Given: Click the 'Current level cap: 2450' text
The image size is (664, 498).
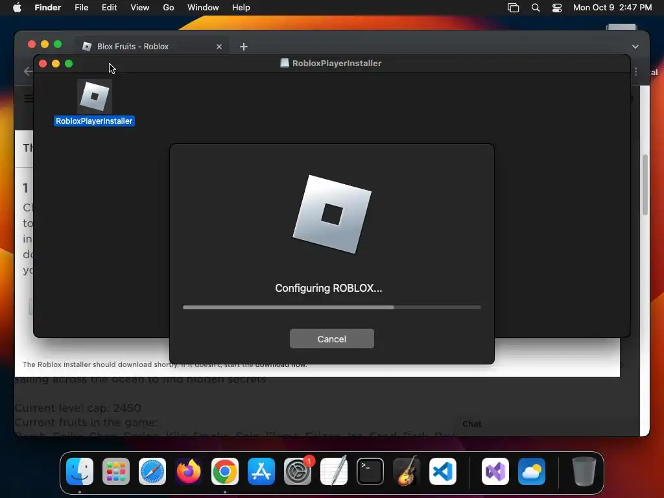Looking at the screenshot, I should click(x=78, y=409).
